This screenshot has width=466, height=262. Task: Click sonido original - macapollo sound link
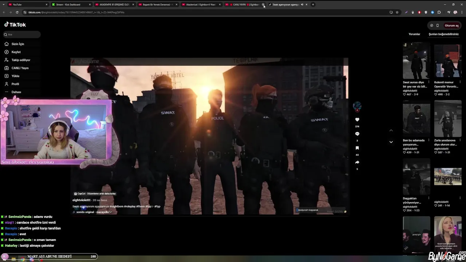point(92,212)
